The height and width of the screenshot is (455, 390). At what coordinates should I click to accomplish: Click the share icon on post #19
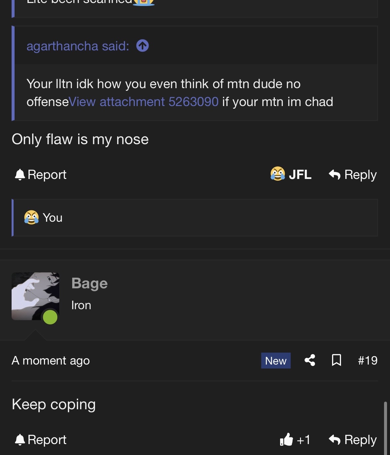pos(310,360)
